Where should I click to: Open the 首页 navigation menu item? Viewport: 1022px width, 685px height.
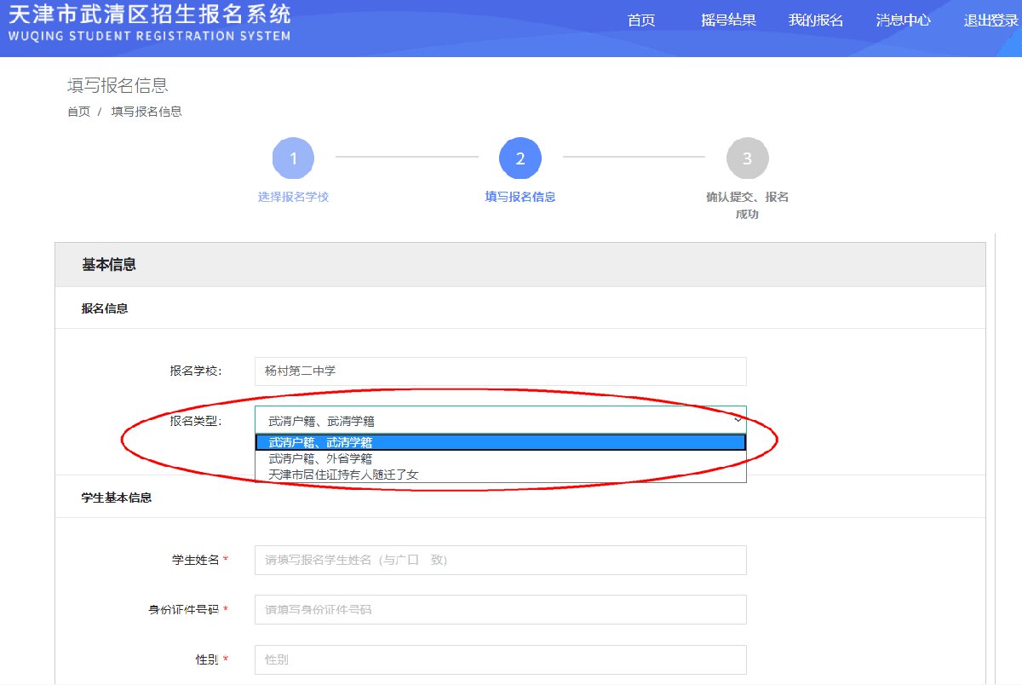(640, 20)
